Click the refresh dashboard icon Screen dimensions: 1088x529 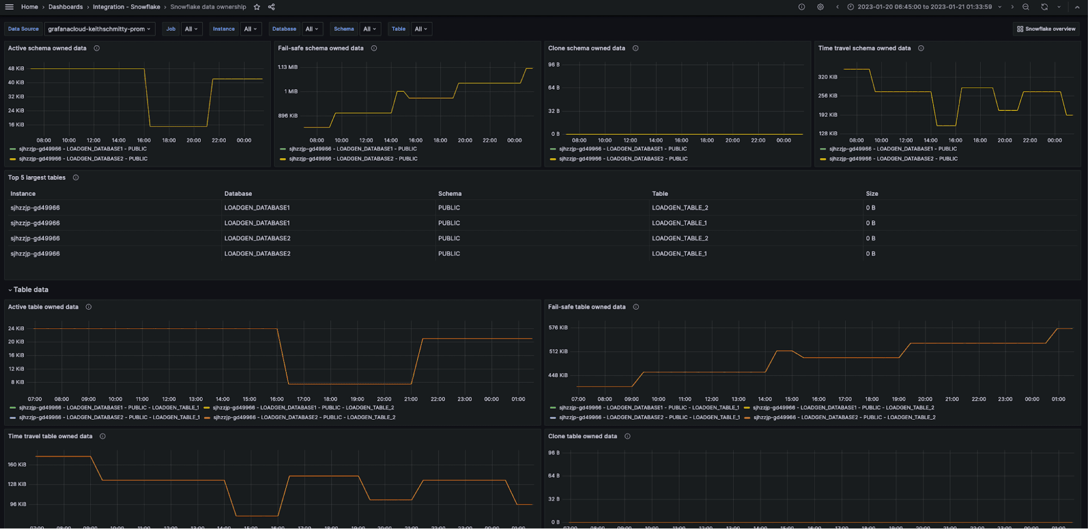1044,7
